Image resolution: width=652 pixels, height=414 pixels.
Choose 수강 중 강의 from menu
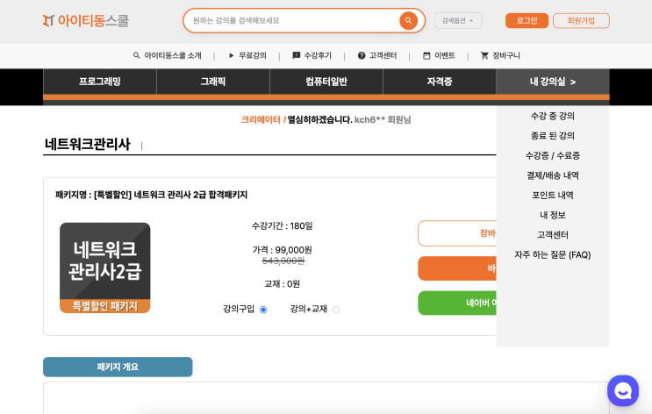[553, 116]
